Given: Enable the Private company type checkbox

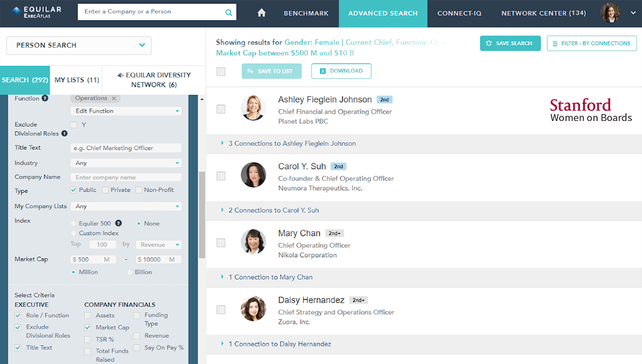Looking at the screenshot, I should (105, 190).
